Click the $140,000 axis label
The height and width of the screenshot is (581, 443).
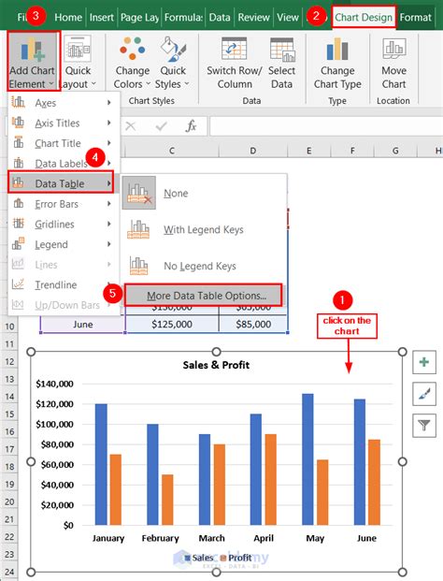point(54,384)
